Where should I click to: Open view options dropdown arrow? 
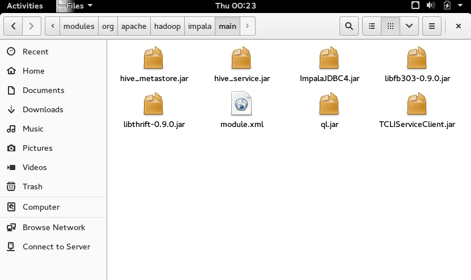click(409, 26)
